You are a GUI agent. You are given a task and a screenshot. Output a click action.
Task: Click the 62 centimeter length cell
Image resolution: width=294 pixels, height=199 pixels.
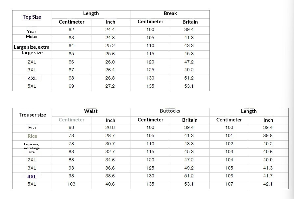click(71, 29)
